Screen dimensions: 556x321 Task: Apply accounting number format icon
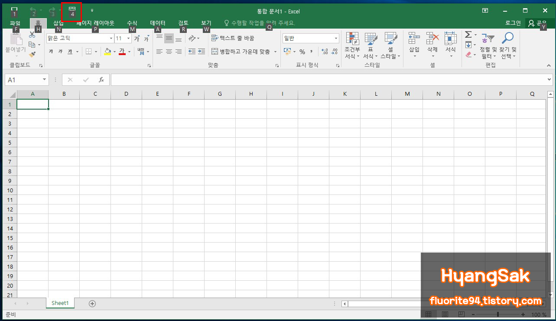tap(287, 52)
